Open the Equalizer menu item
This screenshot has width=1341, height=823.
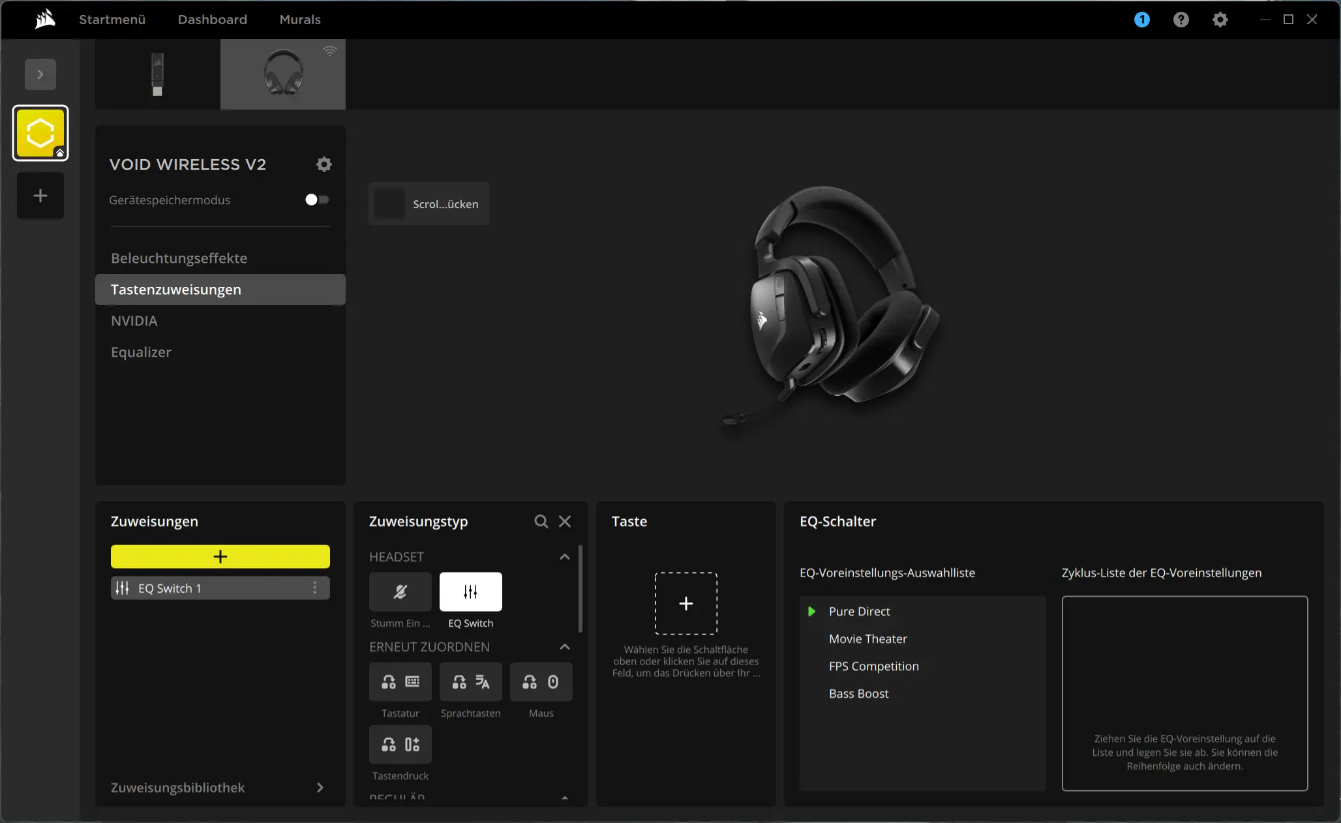[x=141, y=352]
